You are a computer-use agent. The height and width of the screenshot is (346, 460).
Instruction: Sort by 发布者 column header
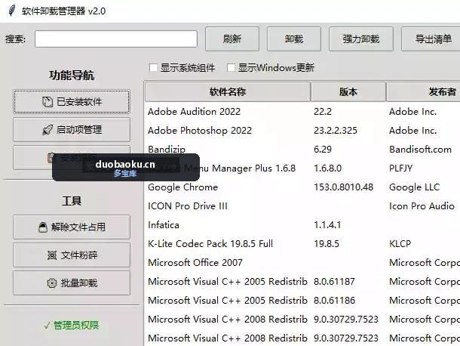point(423,92)
